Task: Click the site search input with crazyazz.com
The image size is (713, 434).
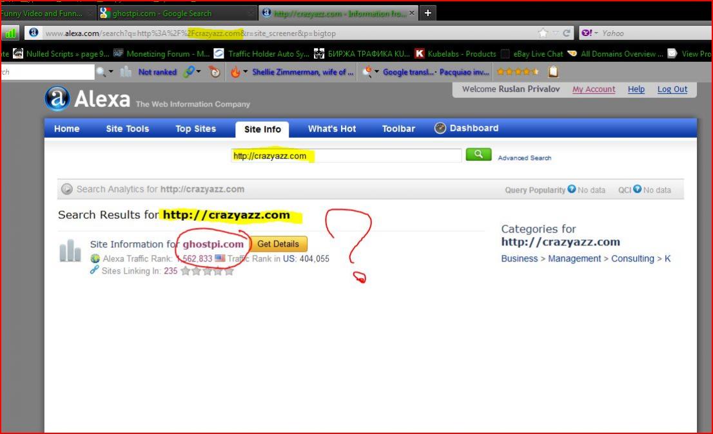Action: tap(346, 156)
